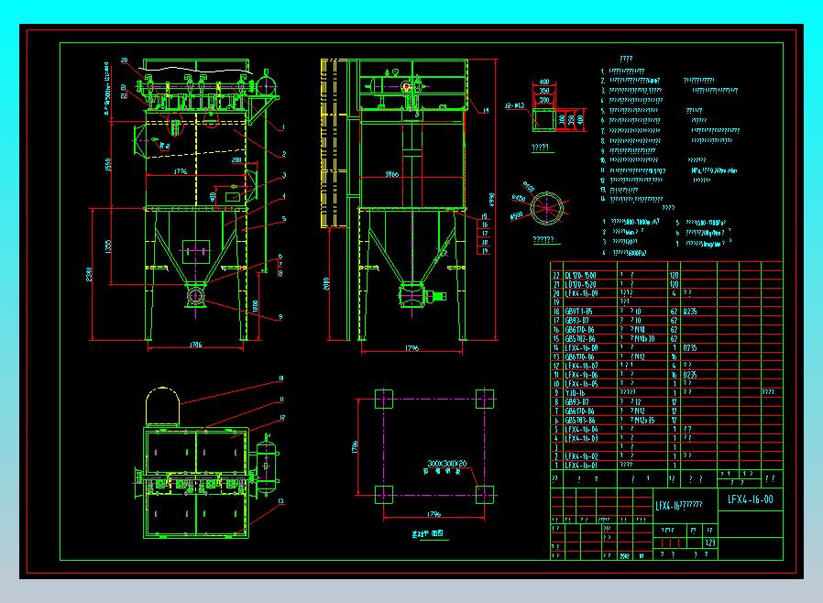Click the LFX4-16-08 row in parts list

point(666,347)
